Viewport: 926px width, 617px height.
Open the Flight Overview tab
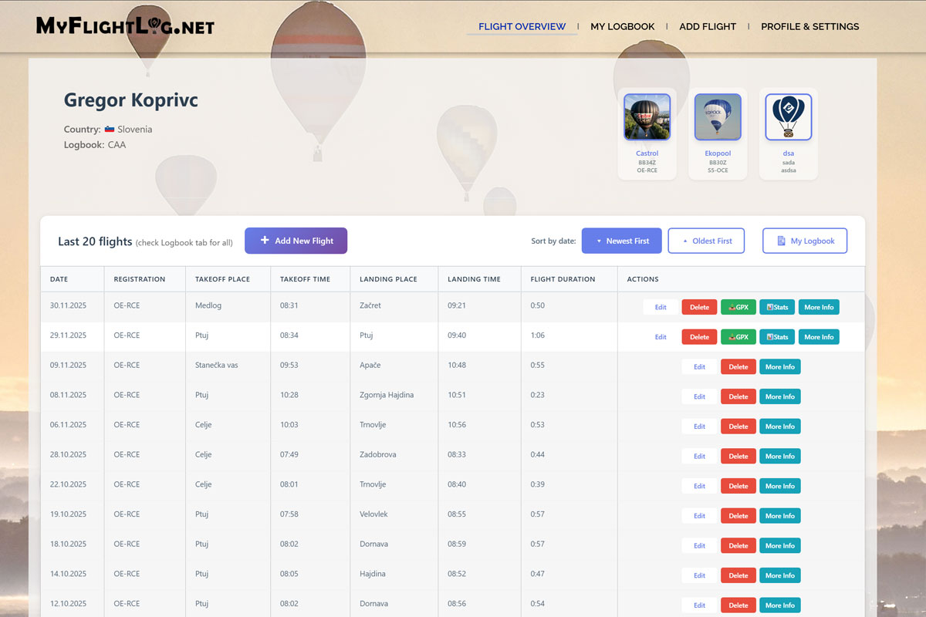point(522,26)
